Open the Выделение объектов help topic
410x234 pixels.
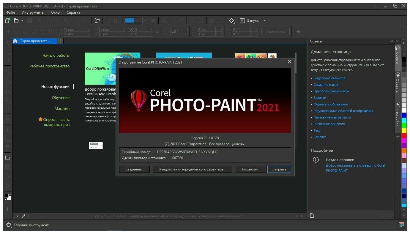point(329,78)
